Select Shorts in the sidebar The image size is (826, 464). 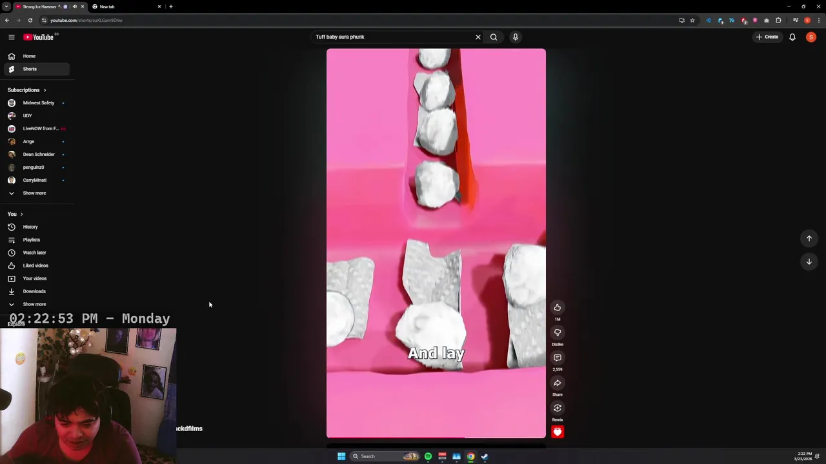coord(35,69)
